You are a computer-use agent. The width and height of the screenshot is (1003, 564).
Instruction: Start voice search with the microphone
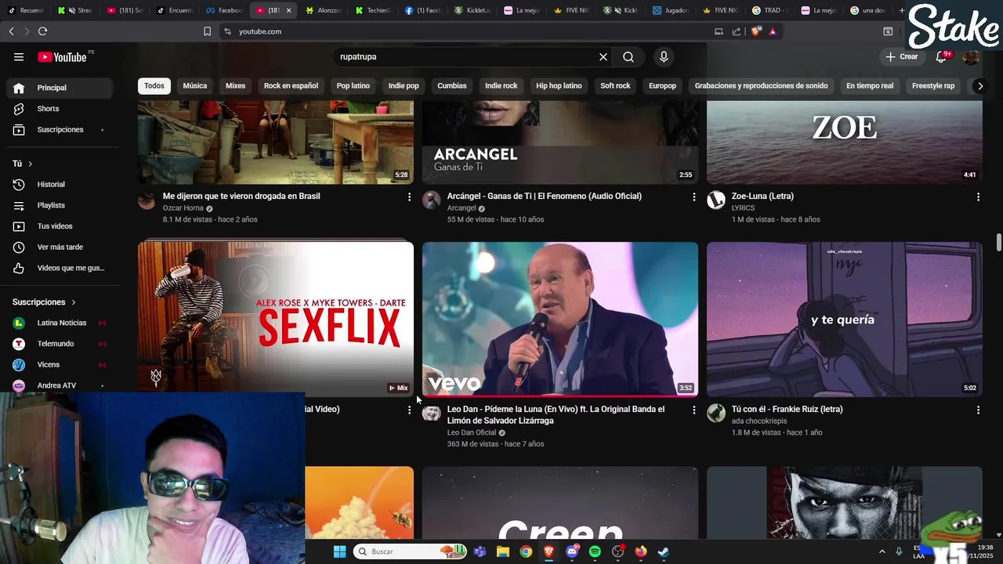pyautogui.click(x=664, y=56)
